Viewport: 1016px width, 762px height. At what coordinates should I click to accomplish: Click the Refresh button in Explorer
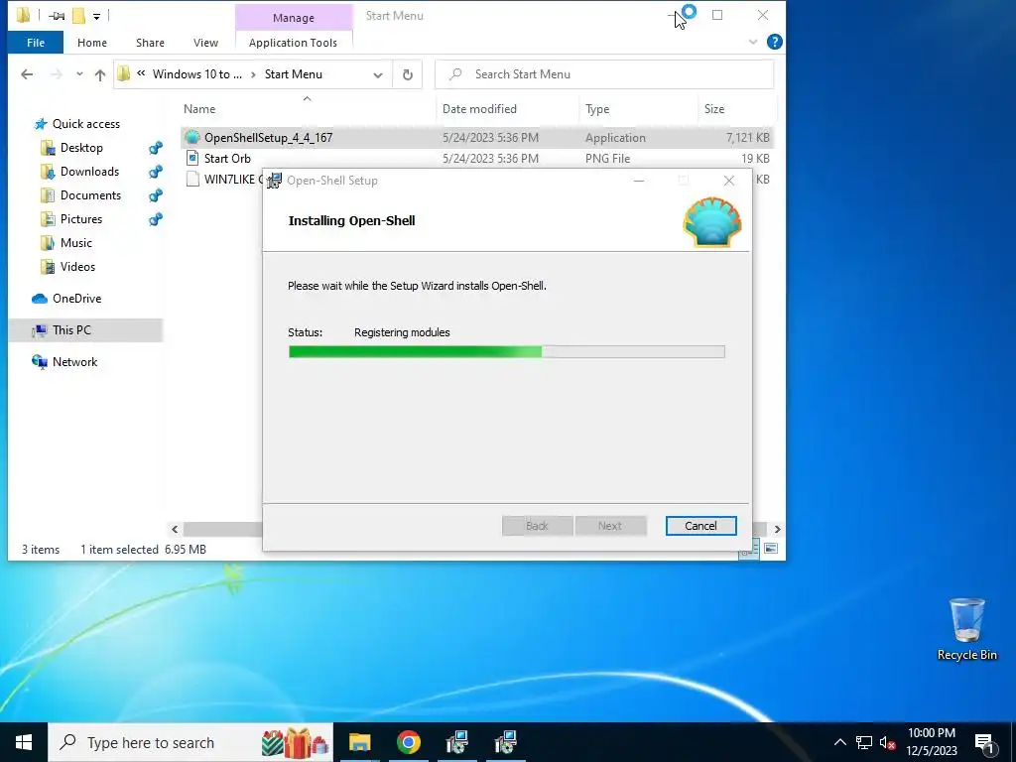tap(408, 74)
